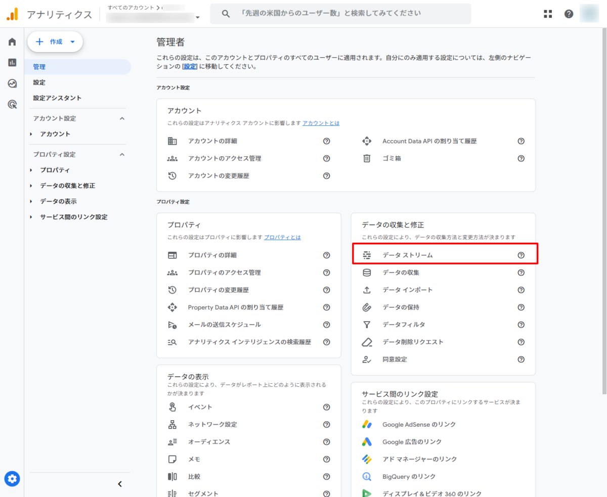Collapse the プロパティ設定 section chevron
Screen dimensions: 607x497
tap(122, 154)
